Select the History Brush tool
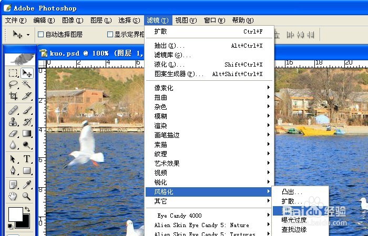 [x=27, y=122]
